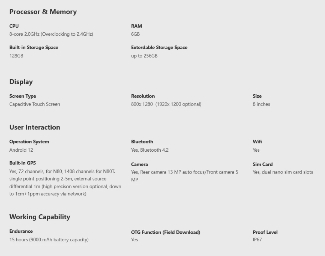
Task: Click the Wifi label
Action: [x=257, y=142]
